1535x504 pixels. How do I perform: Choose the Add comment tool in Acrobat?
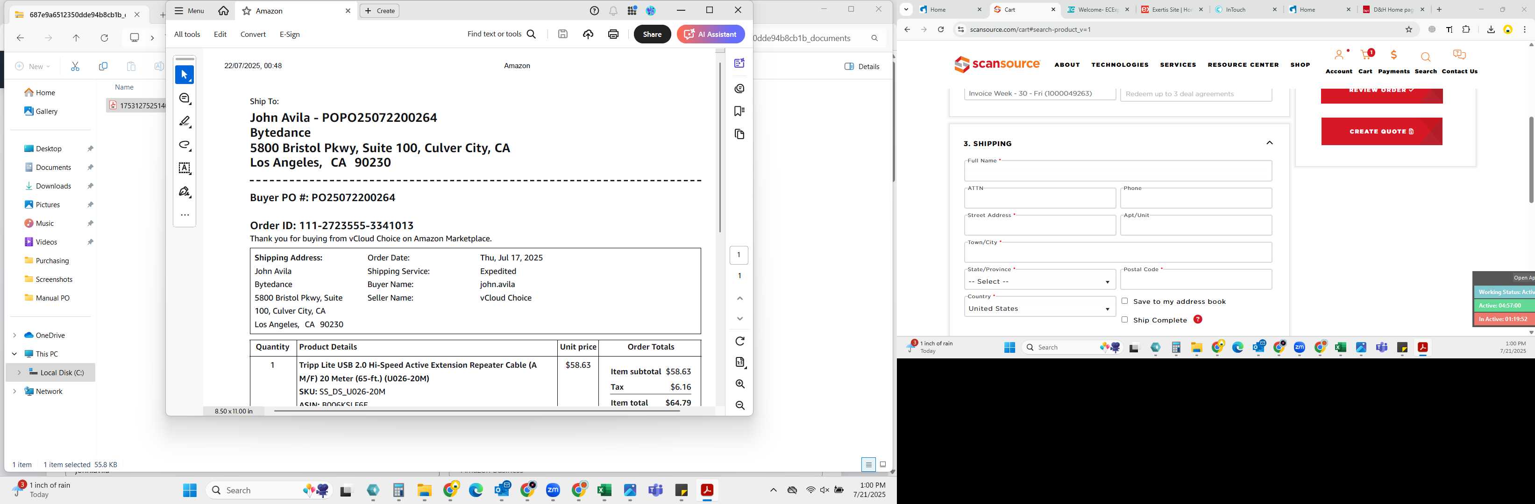[x=185, y=98]
